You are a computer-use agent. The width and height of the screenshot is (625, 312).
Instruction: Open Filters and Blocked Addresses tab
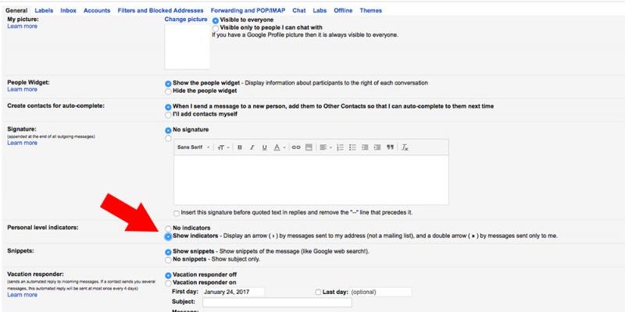point(161,11)
